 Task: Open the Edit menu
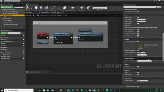pyautogui.click(x=5, y=3)
